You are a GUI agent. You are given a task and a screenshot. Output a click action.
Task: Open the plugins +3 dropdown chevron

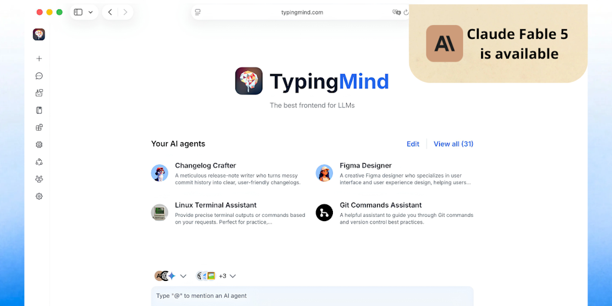pyautogui.click(x=232, y=276)
